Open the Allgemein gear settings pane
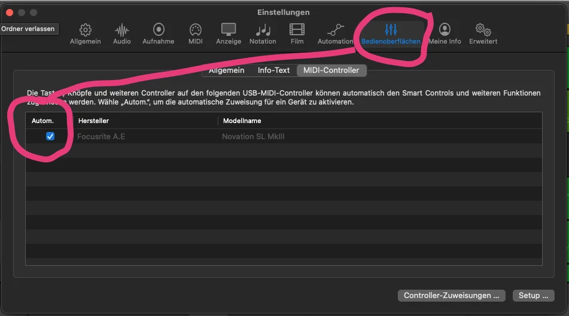Viewport: 569px width, 316px height. pos(86,34)
